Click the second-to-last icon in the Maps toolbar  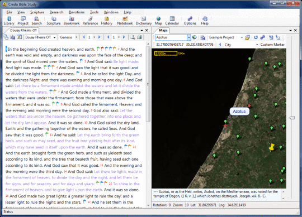[x=271, y=37]
